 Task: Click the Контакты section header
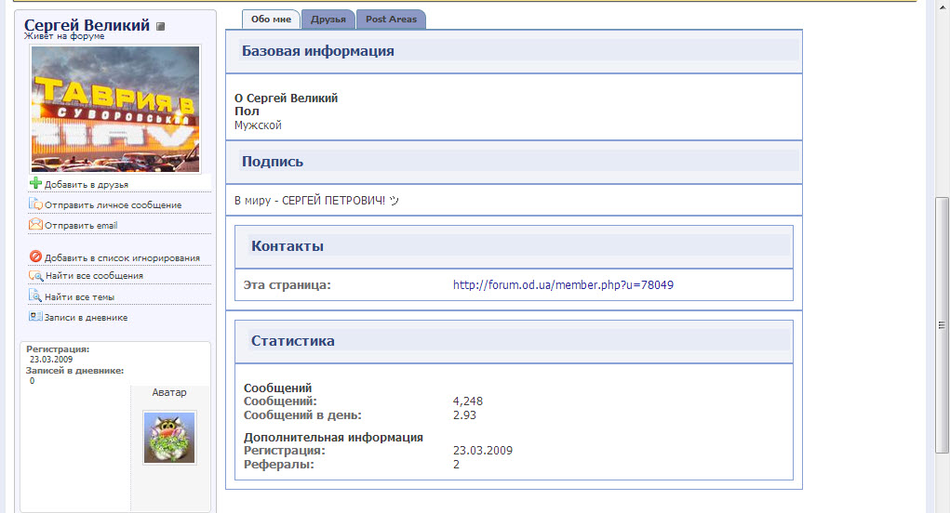(x=288, y=246)
